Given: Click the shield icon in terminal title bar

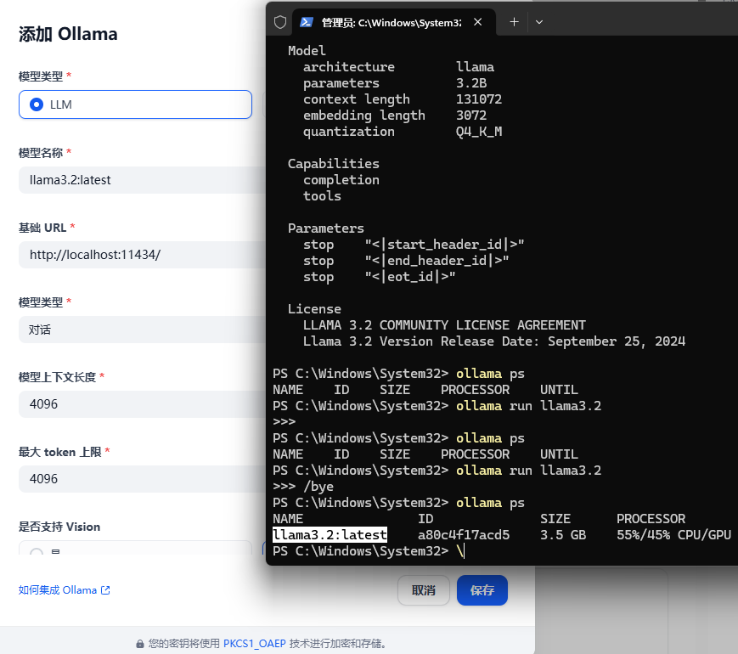Looking at the screenshot, I should point(280,22).
